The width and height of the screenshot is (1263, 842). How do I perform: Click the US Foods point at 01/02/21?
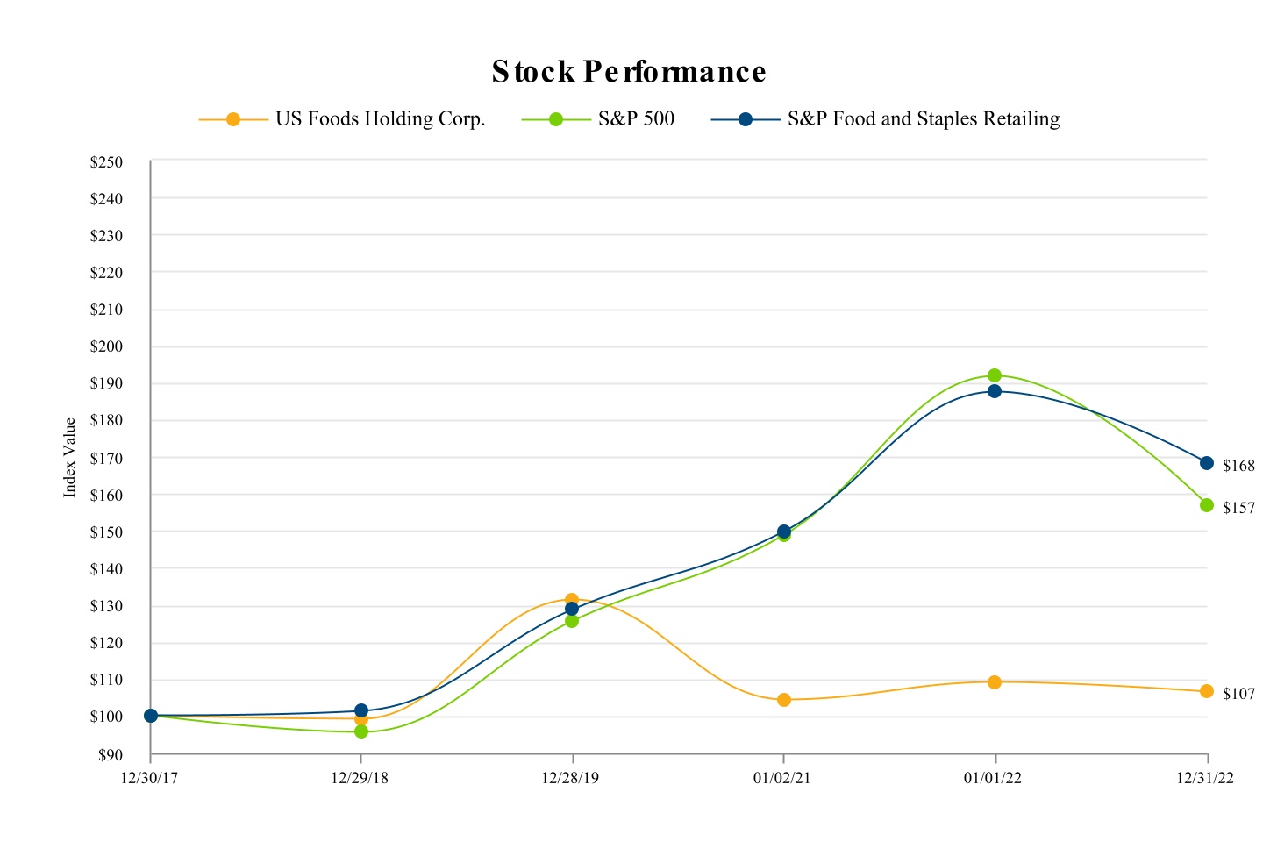coord(784,700)
